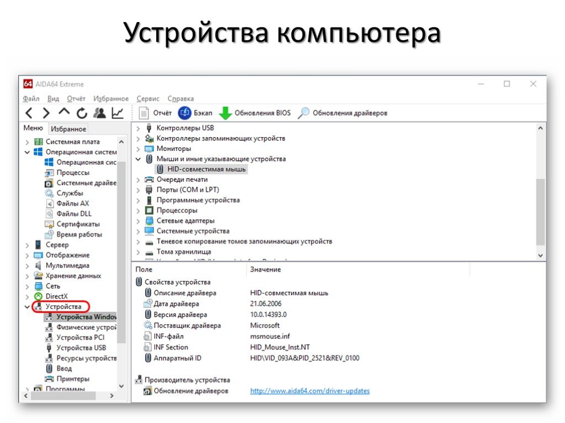Select Устройства USB tree item
565x423 pixels.
75,348
